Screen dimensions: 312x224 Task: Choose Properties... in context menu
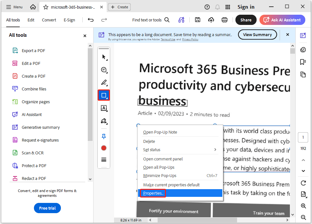[x=180, y=193]
